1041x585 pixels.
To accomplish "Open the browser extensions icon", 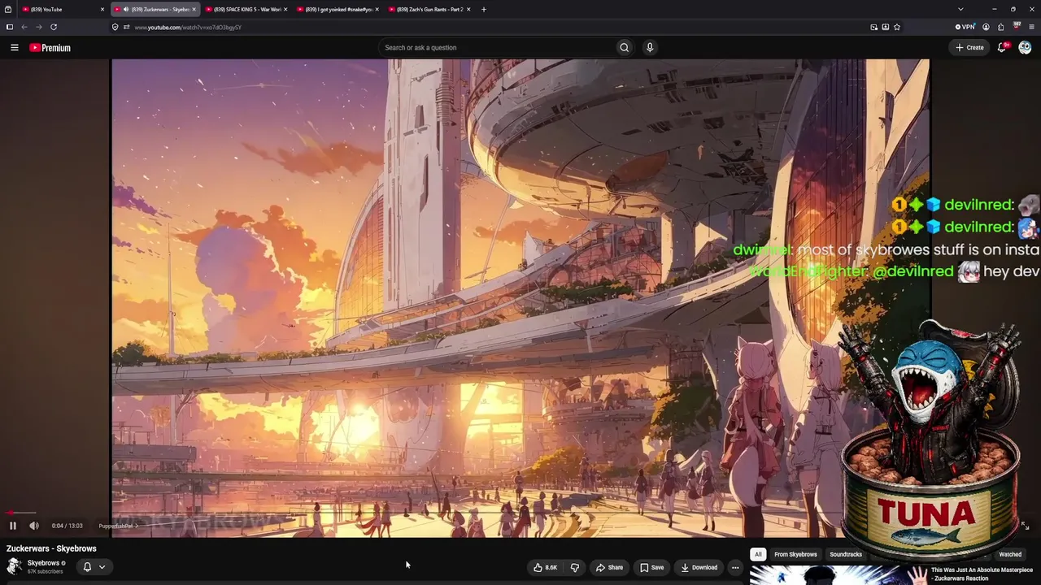I will (x=1001, y=27).
